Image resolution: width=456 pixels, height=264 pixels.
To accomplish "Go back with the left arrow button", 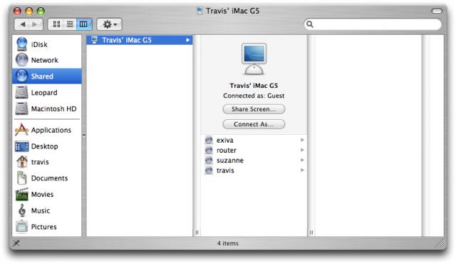I will tap(22, 24).
